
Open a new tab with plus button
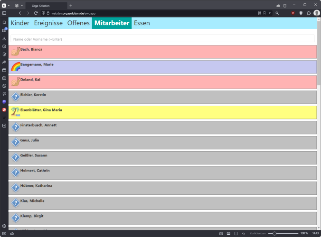coord(71,6)
